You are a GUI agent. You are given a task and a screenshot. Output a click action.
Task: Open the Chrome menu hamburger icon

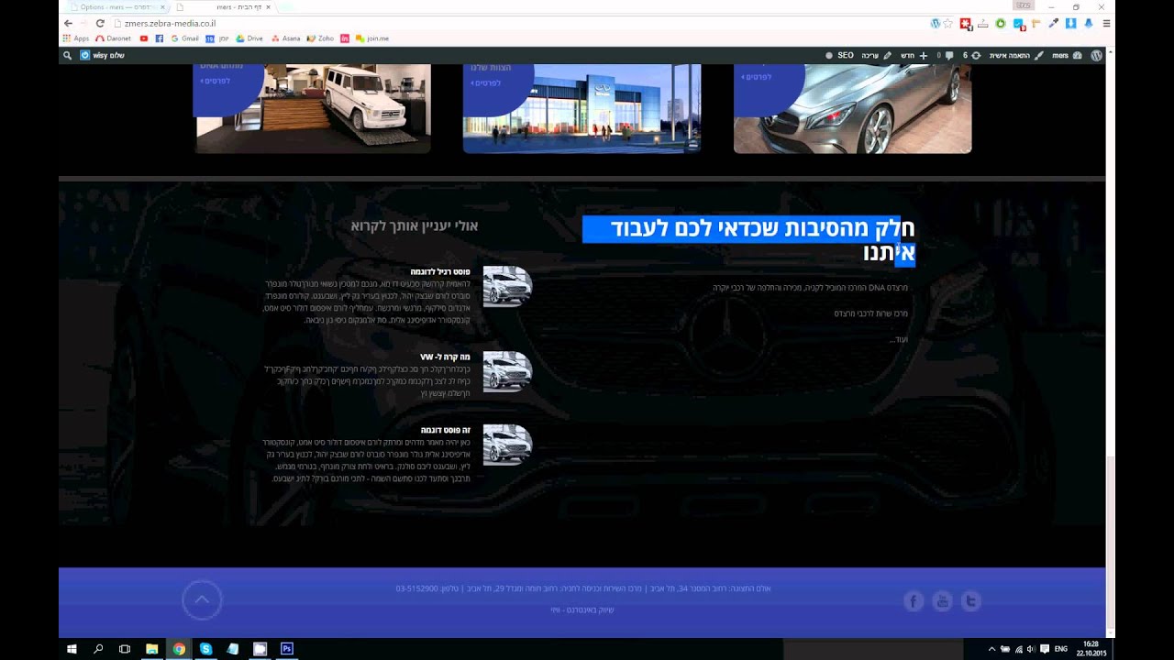[1106, 23]
